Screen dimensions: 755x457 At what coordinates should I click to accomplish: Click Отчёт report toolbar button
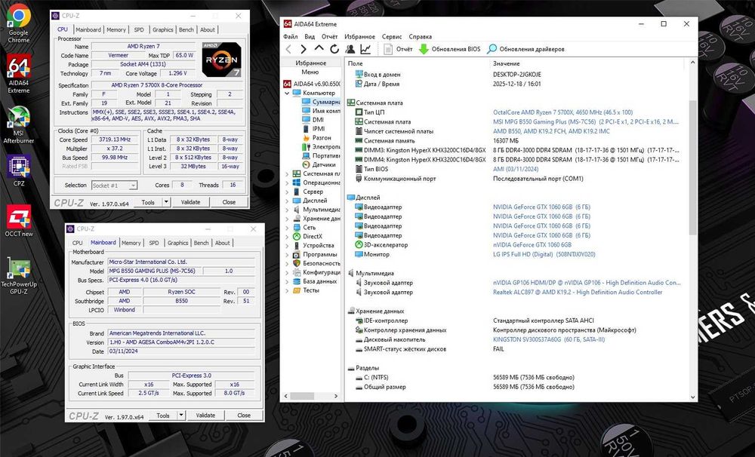pos(398,49)
